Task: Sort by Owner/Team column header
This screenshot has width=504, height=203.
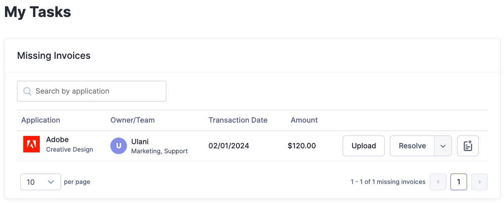Action: pos(132,120)
